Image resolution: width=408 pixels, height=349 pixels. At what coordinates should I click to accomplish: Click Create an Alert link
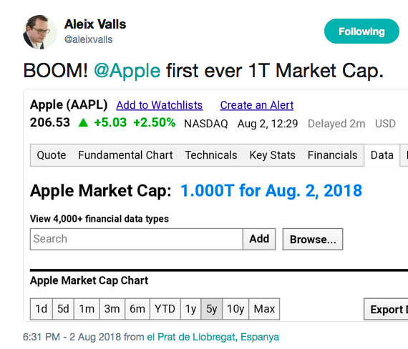coord(257,105)
